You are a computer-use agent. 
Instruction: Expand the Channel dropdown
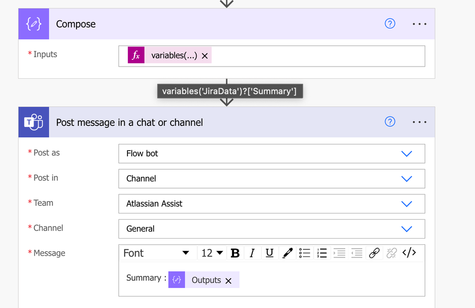(x=407, y=229)
